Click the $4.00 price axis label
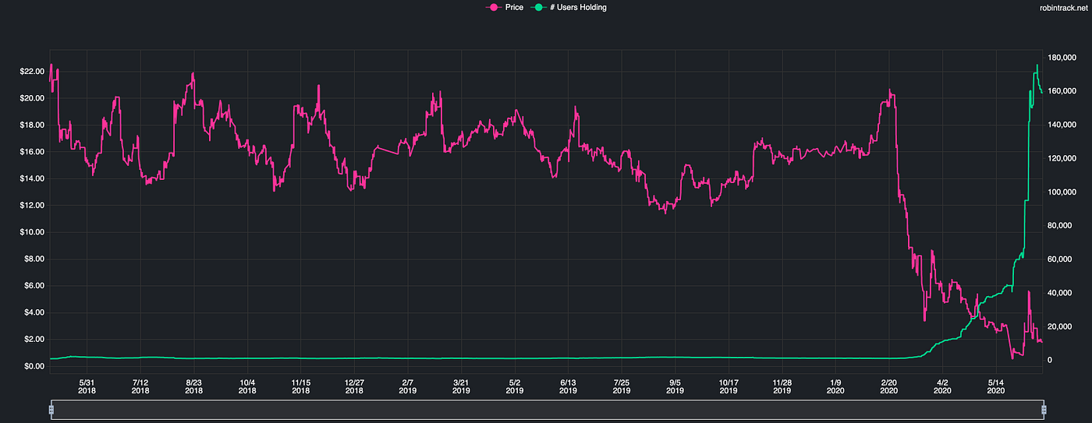This screenshot has width=1092, height=423. (x=33, y=313)
